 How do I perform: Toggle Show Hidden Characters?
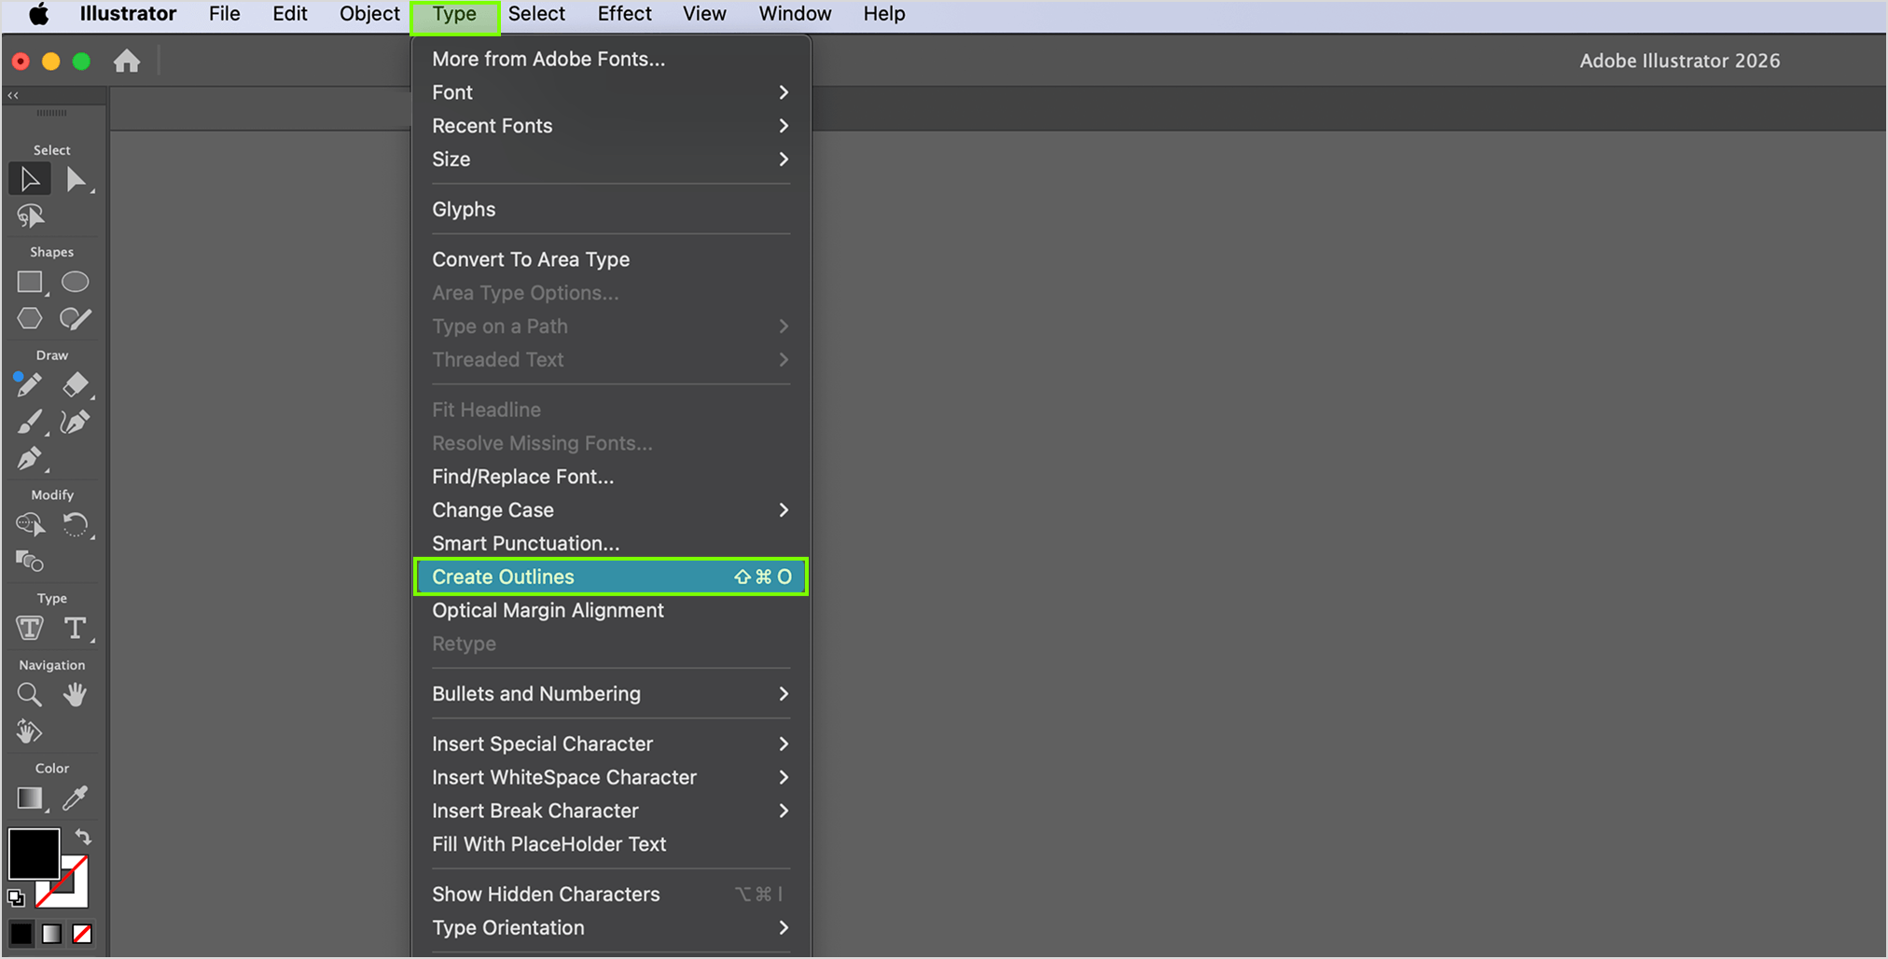click(x=611, y=895)
